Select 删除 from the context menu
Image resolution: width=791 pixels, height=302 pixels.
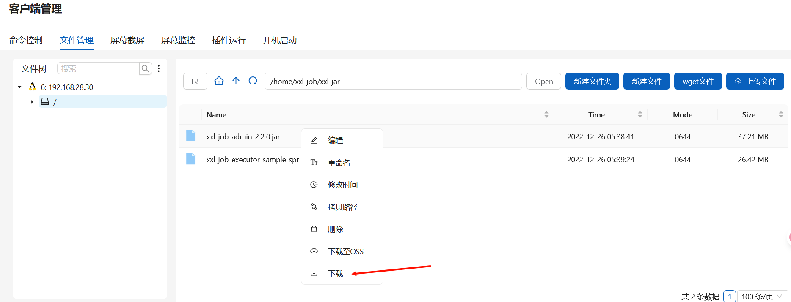(335, 229)
